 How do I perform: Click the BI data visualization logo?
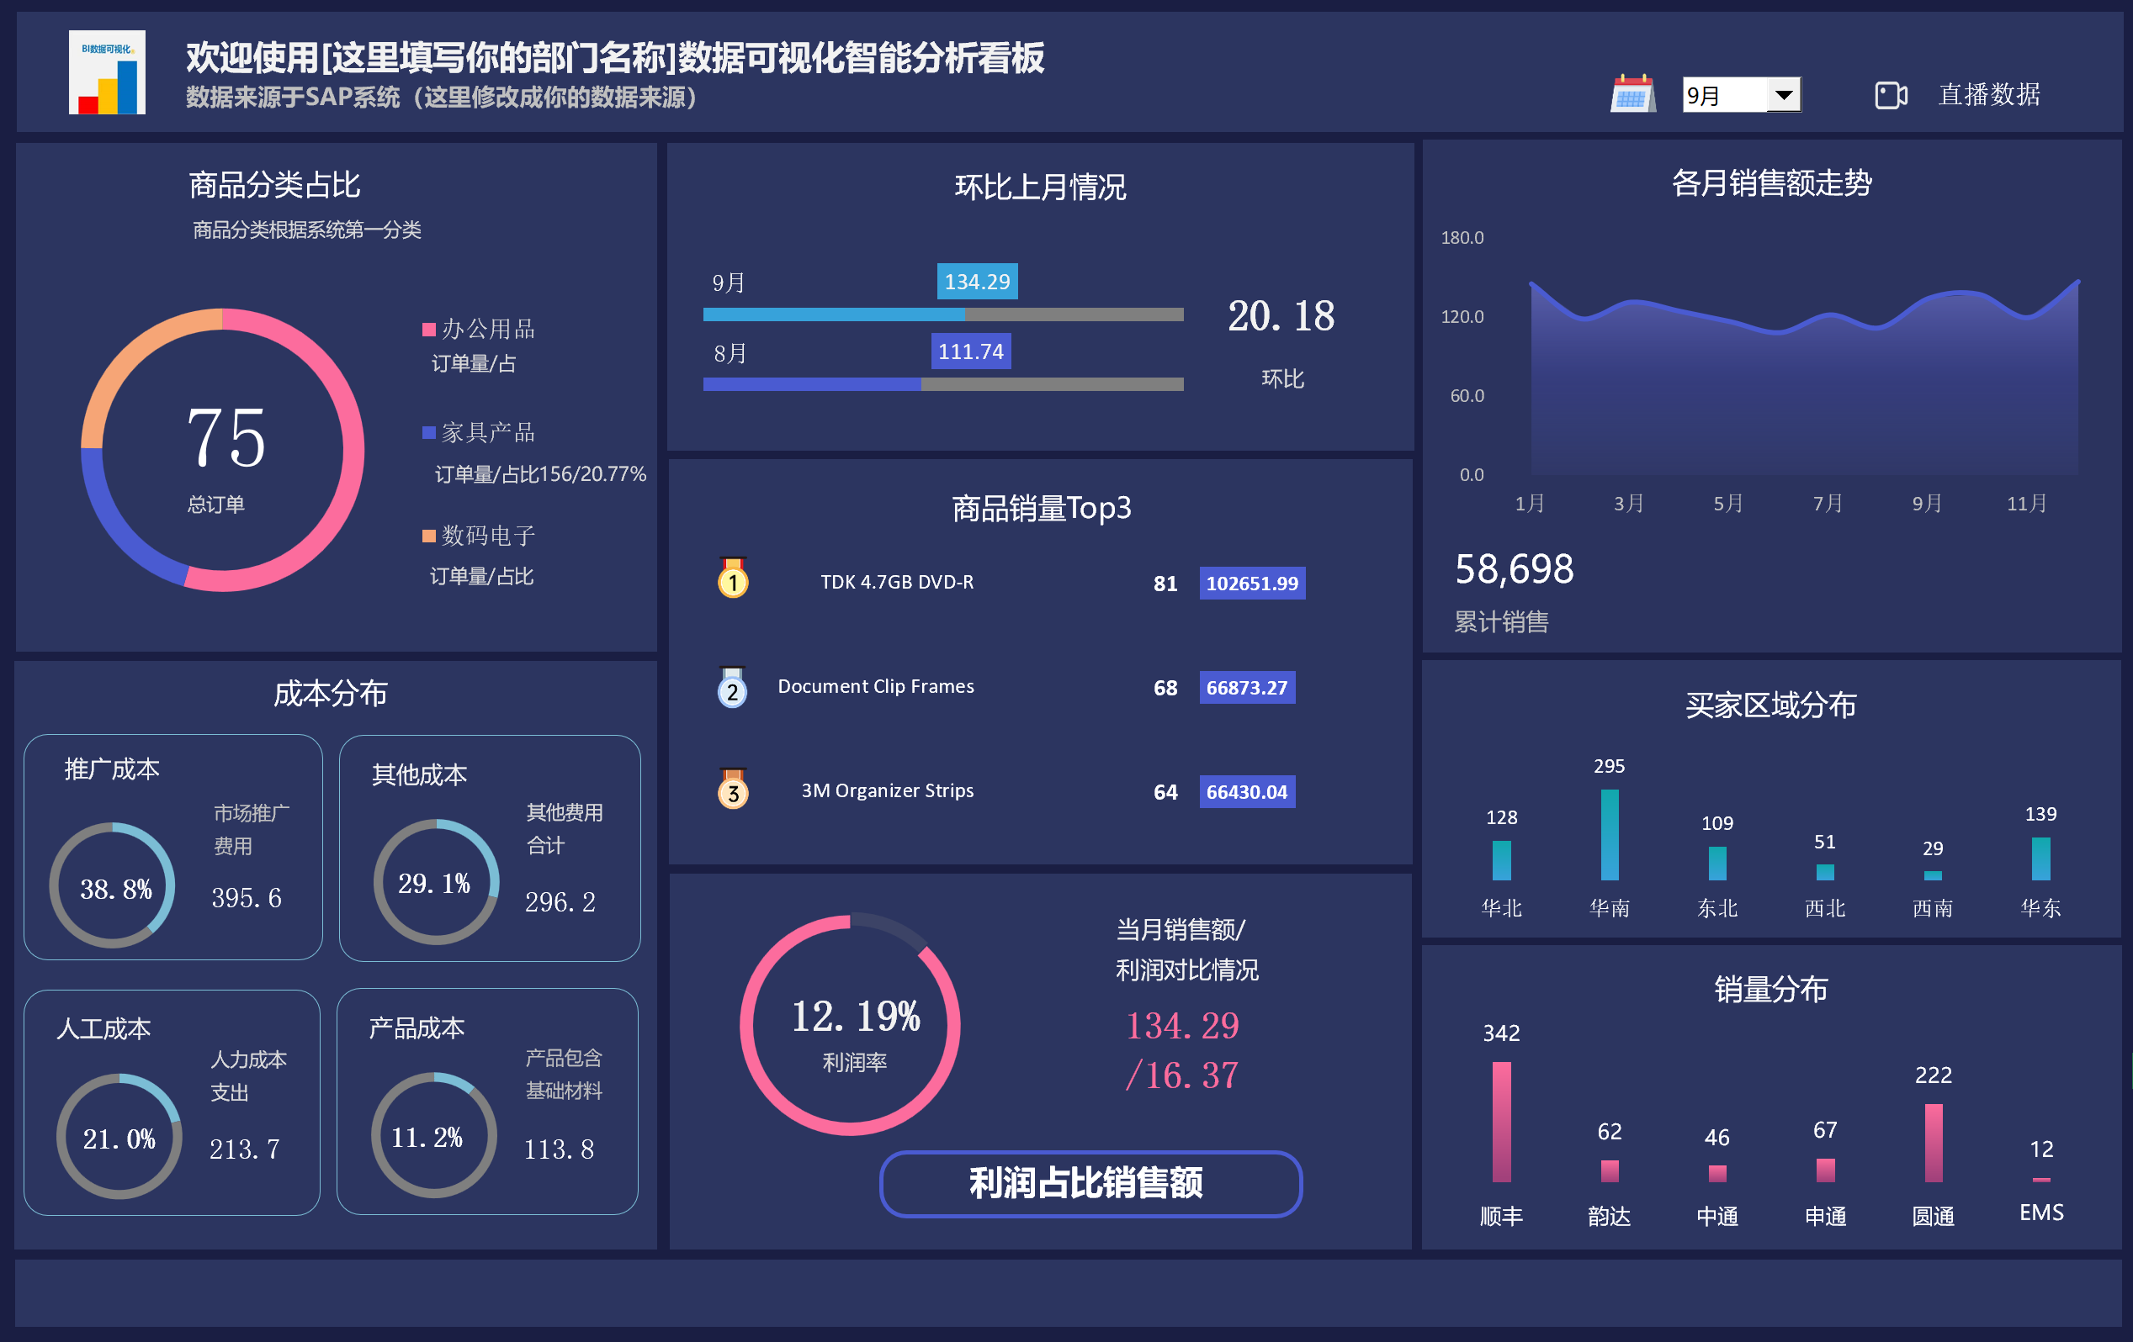[107, 72]
